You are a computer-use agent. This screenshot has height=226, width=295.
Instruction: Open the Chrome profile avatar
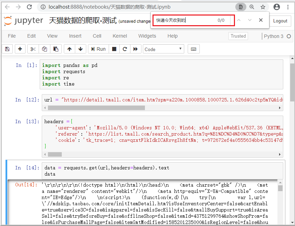(277, 7)
